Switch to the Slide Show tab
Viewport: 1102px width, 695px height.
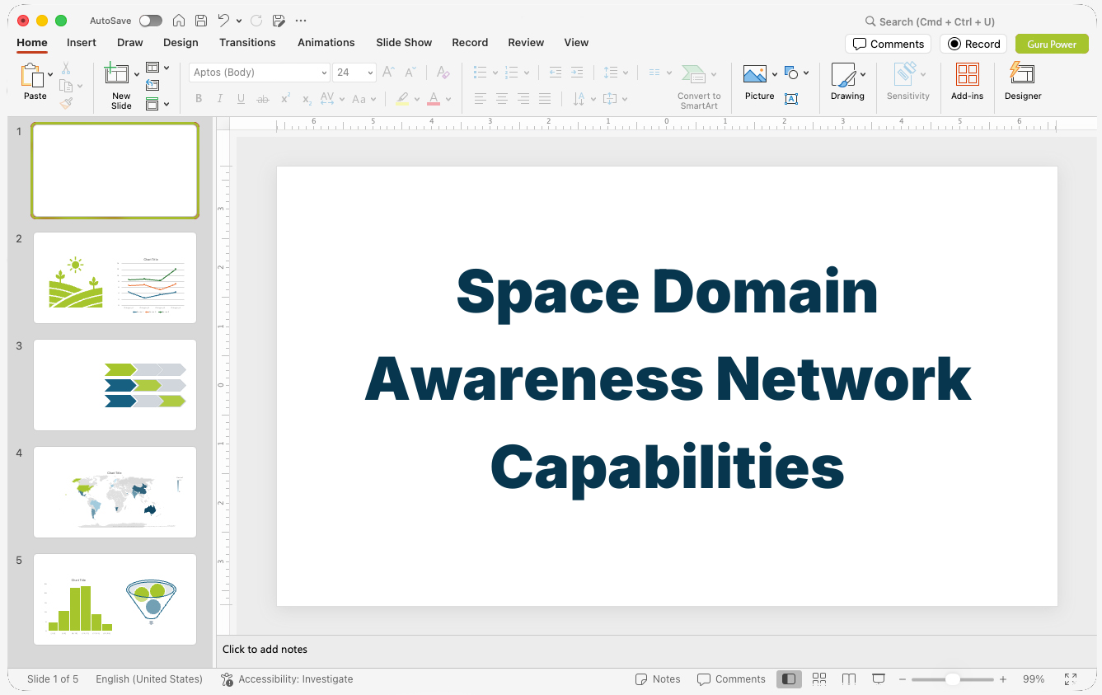[x=404, y=43]
